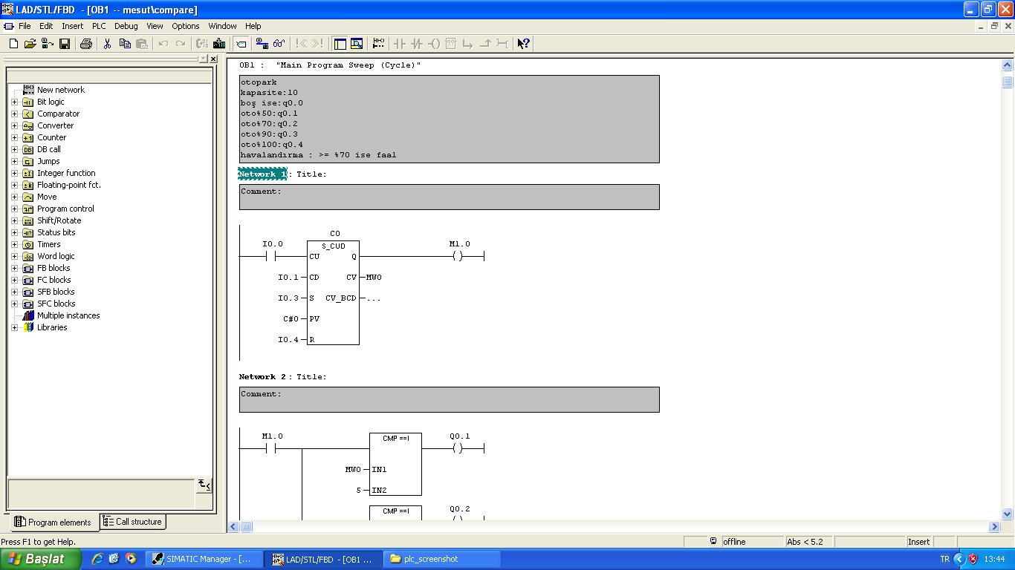
Task: Select the M1.0 output coil in Network 1
Action: click(x=458, y=256)
